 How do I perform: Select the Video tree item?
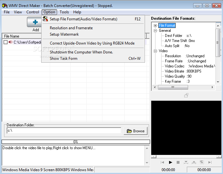pyautogui.click(x=163, y=51)
